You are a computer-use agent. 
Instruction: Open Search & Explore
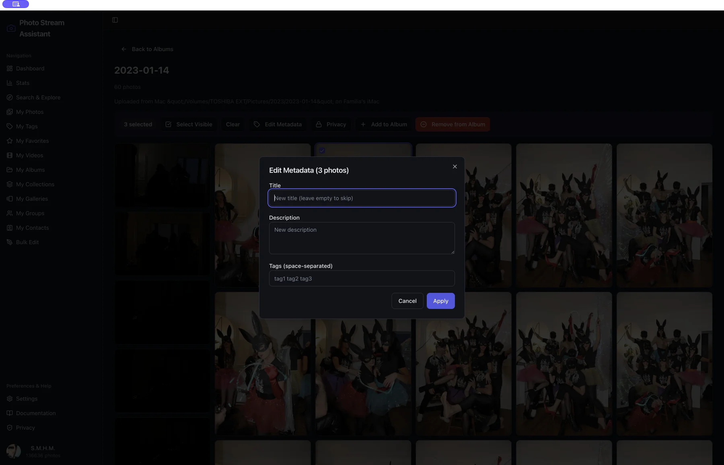pyautogui.click(x=38, y=97)
